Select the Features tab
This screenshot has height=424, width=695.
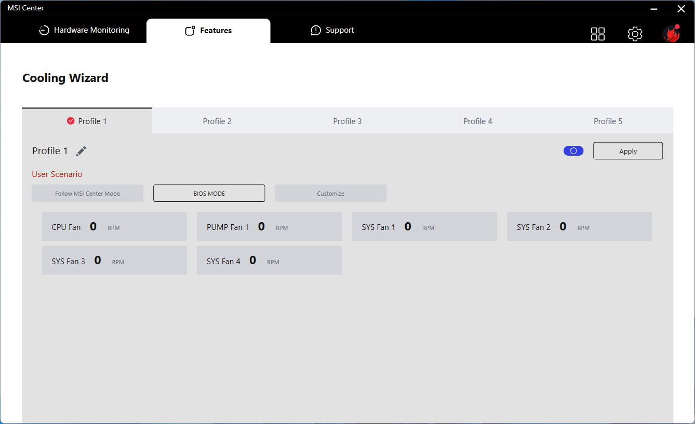[208, 31]
